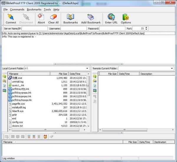Click the local file list vertical scrollbar

(x=88, y=98)
